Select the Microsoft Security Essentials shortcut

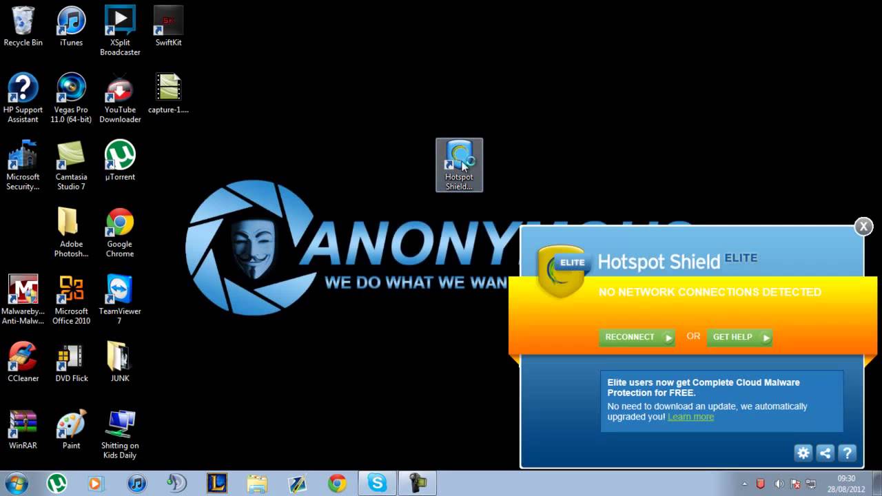23,165
